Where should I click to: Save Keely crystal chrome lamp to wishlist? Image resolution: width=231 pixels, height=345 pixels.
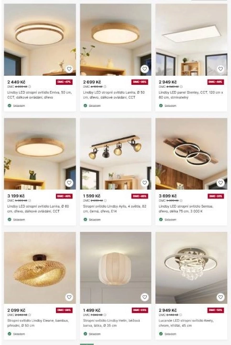pyautogui.click(x=220, y=297)
